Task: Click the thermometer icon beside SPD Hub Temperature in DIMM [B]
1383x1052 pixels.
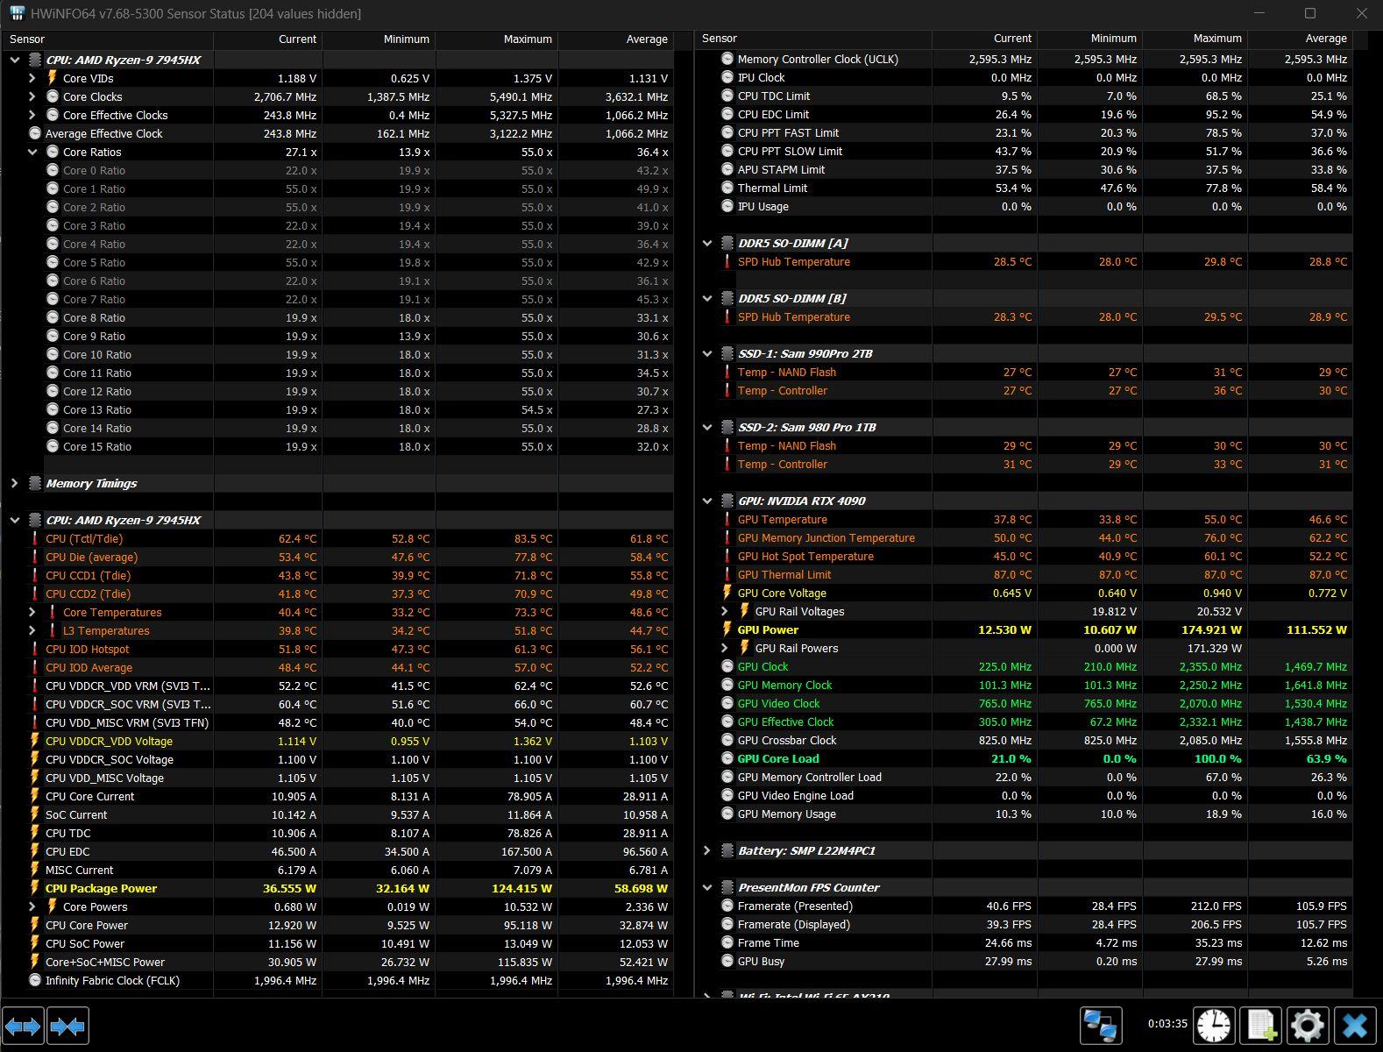Action: click(x=727, y=316)
